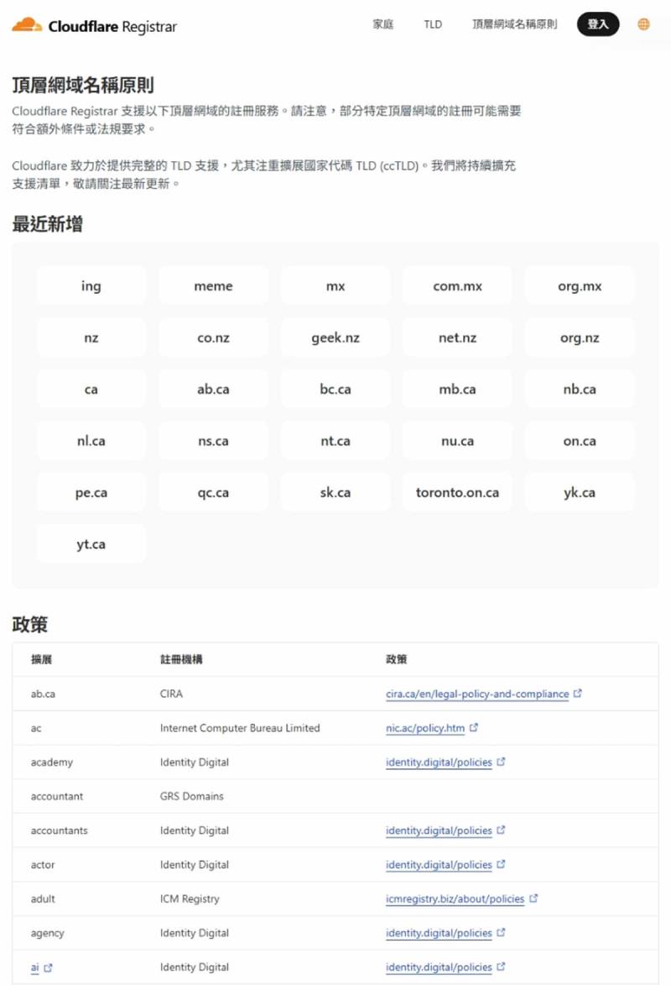Click the external link icon beside cira.ca policy
The width and height of the screenshot is (671, 985).
tap(577, 694)
